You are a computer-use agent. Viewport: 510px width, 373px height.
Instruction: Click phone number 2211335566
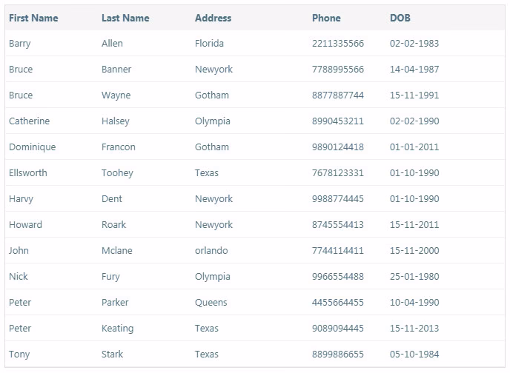pyautogui.click(x=337, y=44)
